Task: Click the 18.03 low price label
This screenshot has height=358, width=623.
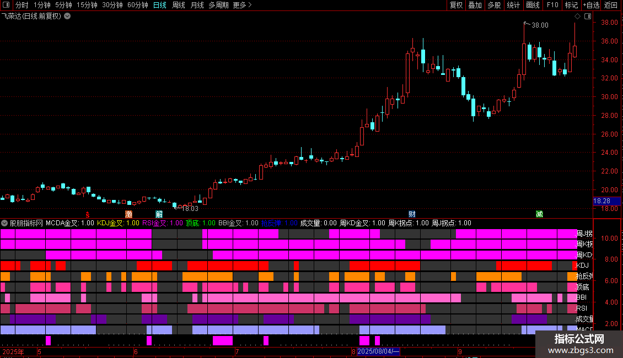Action: click(190, 208)
